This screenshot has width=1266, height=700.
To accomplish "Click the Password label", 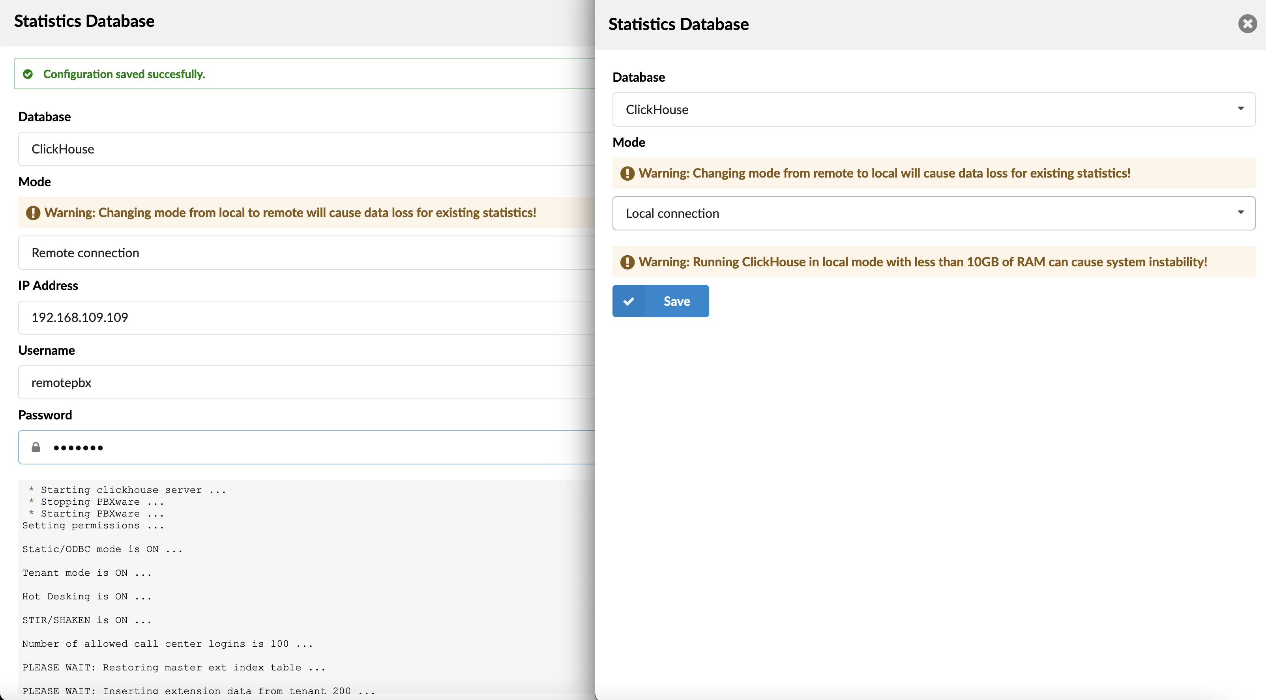I will click(45, 415).
